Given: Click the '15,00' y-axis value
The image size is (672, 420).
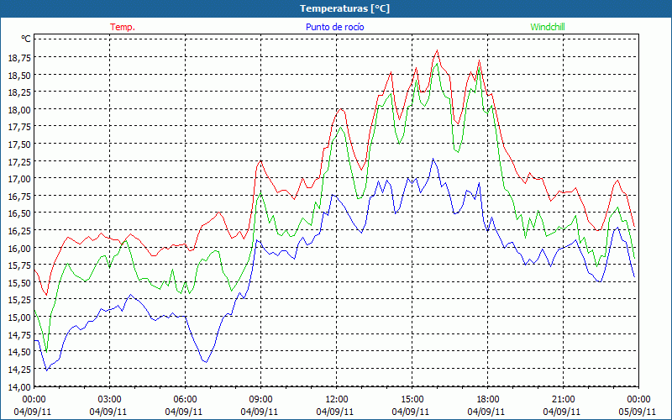Looking at the screenshot, I should coord(19,318).
